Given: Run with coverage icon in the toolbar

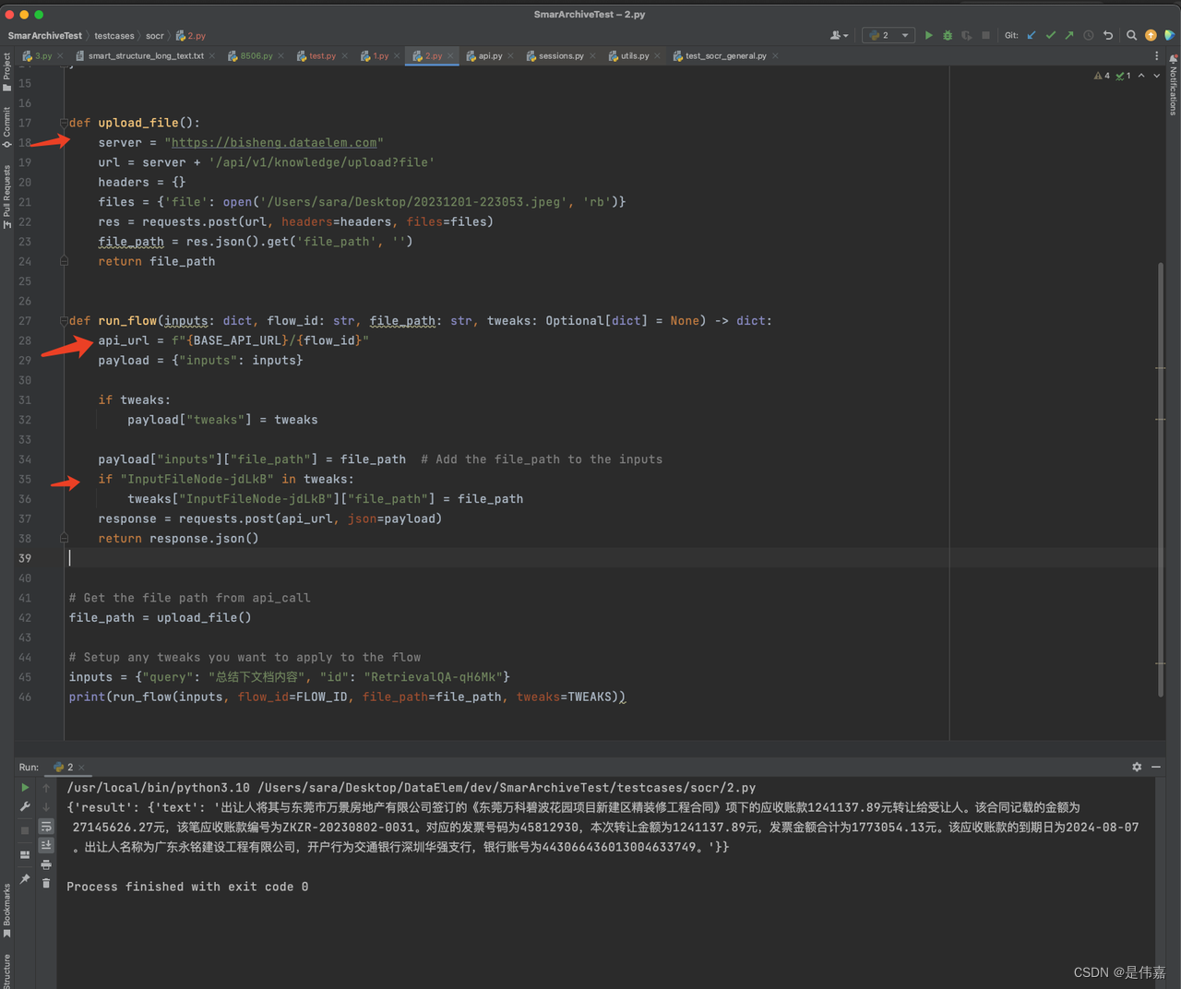Looking at the screenshot, I should (966, 35).
